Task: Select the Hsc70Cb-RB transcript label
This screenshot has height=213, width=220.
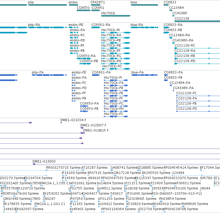Action: [111, 40]
